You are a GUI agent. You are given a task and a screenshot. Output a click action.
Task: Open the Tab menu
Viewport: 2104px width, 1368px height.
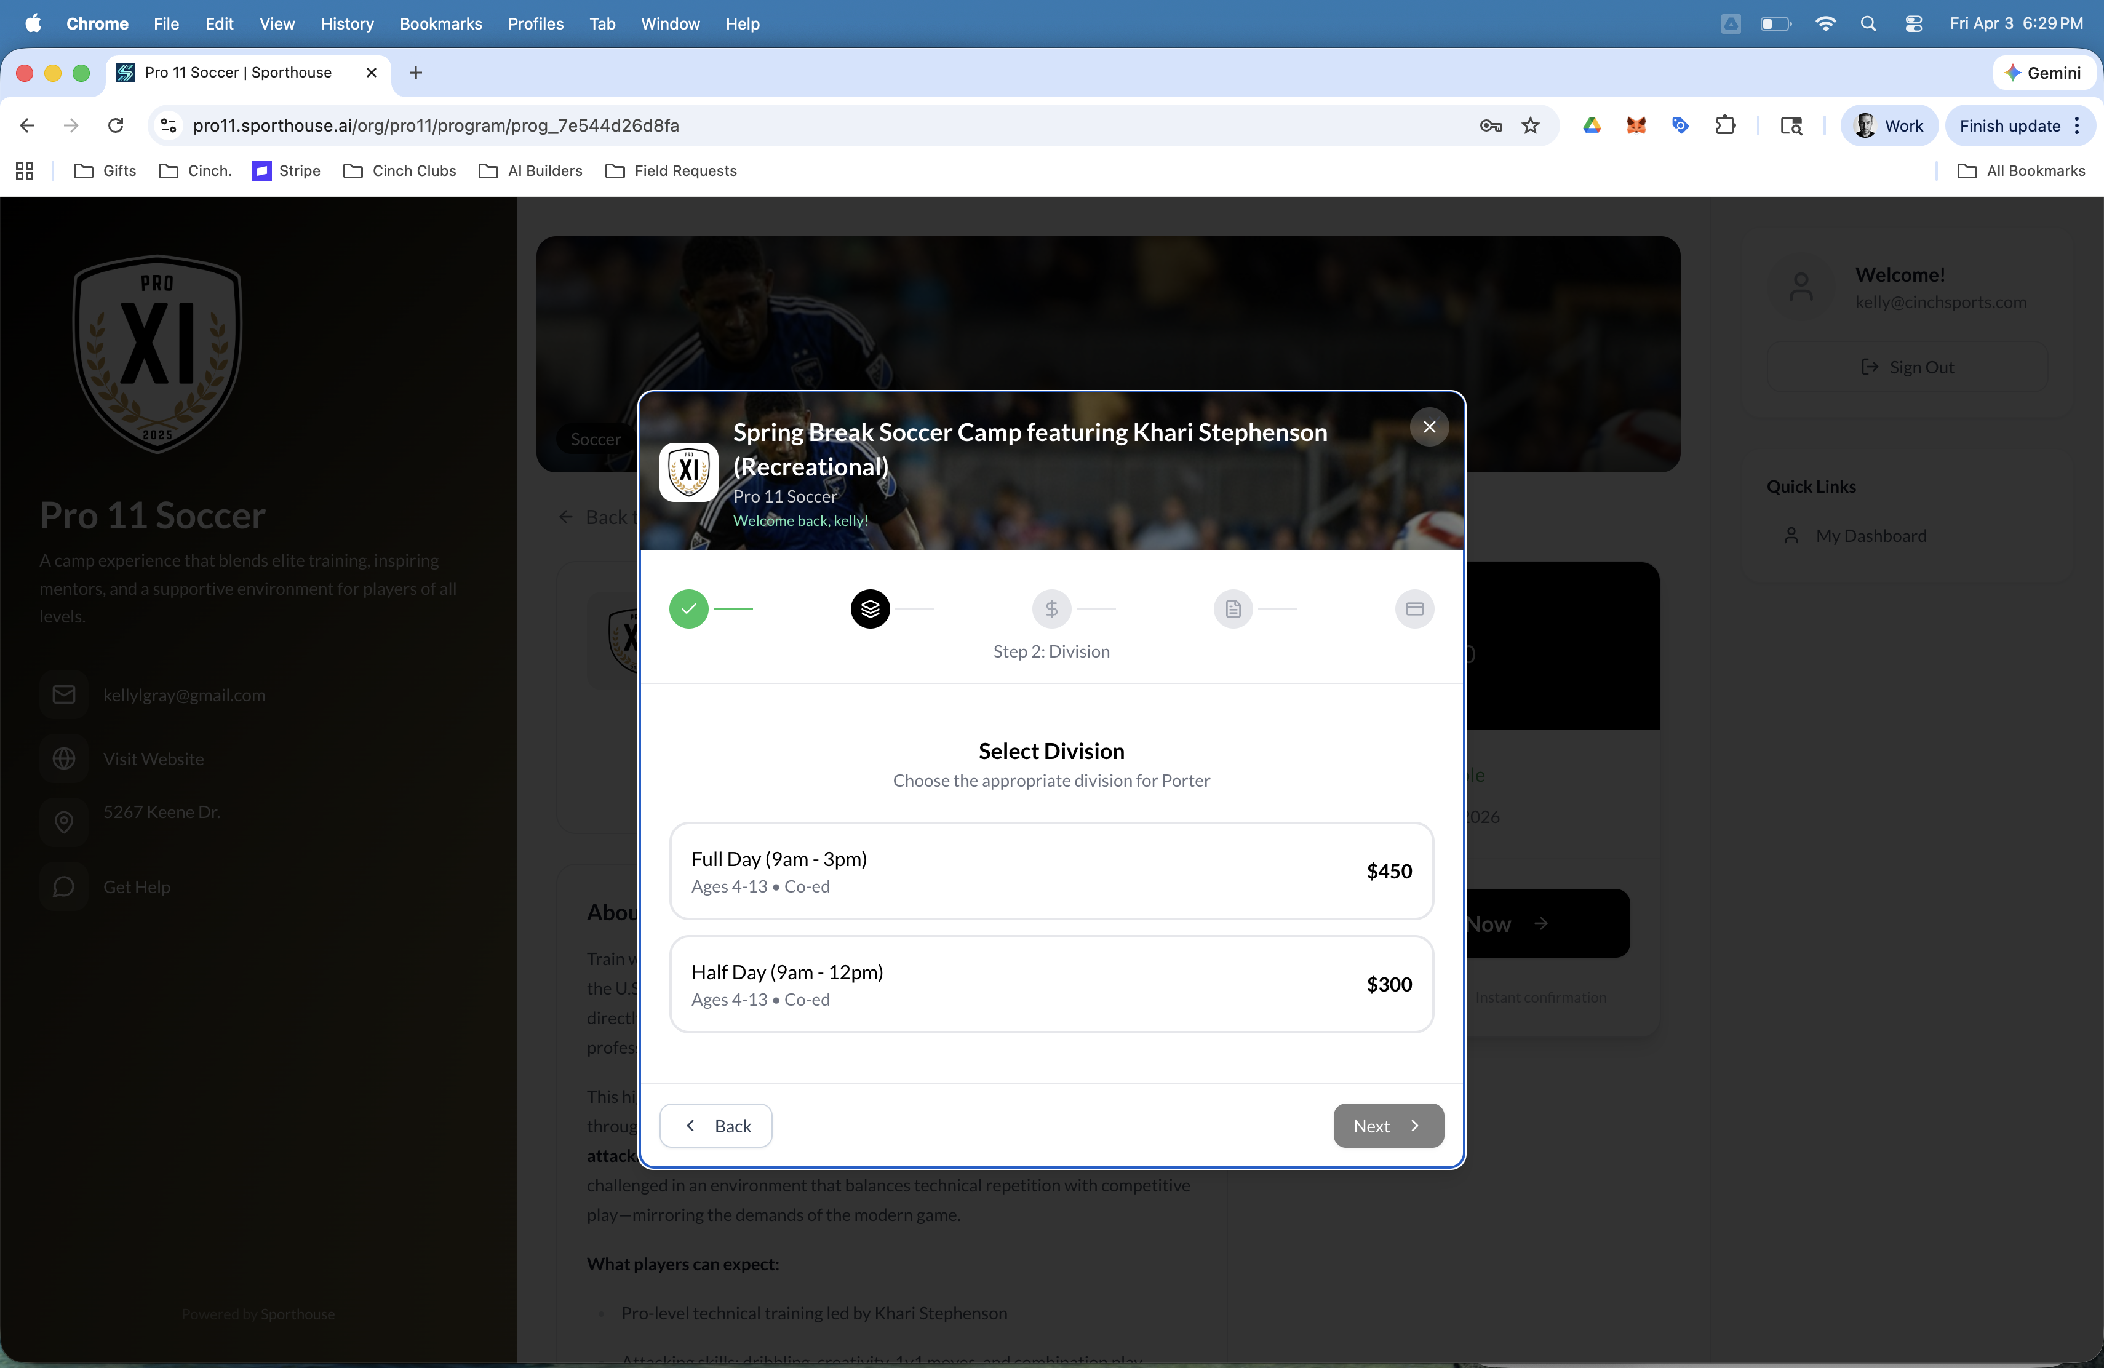(x=602, y=24)
